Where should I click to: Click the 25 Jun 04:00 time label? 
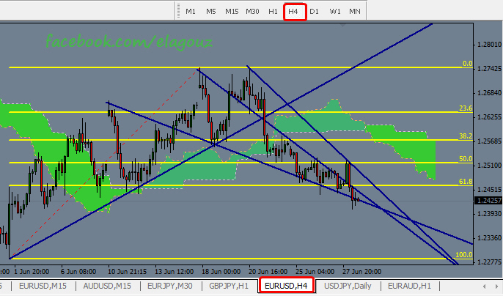[x=315, y=272]
